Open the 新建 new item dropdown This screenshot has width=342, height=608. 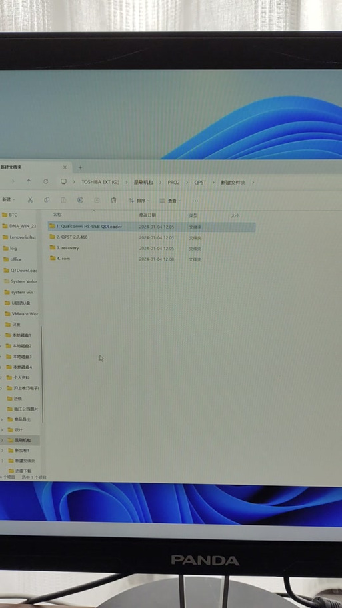[8, 199]
